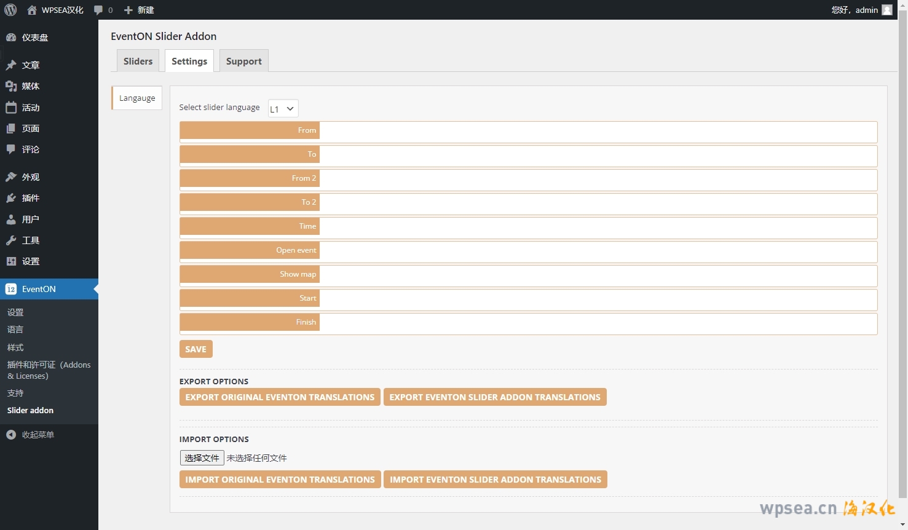The image size is (908, 530).
Task: Open the 插件 plugins sidebar icon
Action: (x=11, y=198)
